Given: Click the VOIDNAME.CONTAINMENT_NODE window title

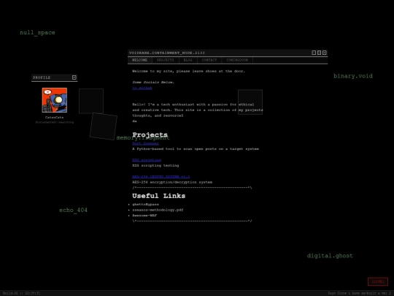Looking at the screenshot, I should point(167,53).
